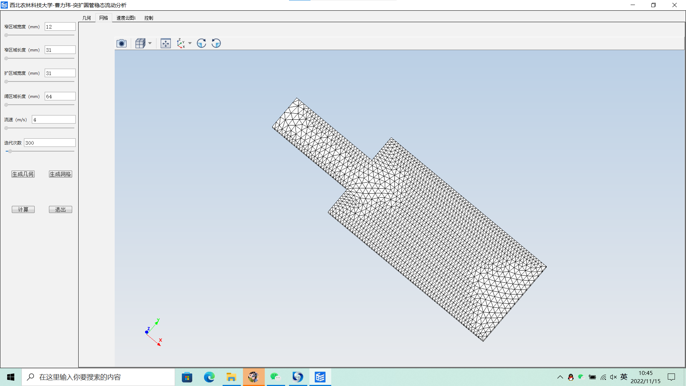Click the 流速 input field
Screen dimensions: 686x386
click(x=54, y=120)
